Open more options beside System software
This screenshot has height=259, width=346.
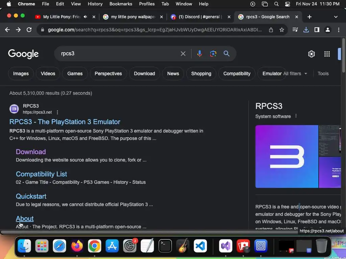pos(296,116)
